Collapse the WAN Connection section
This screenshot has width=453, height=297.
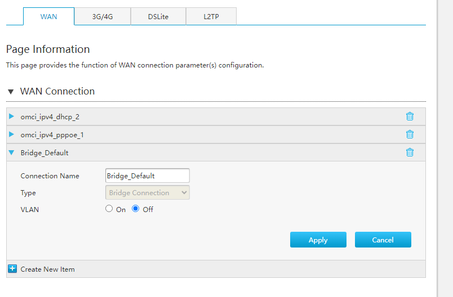pos(10,91)
